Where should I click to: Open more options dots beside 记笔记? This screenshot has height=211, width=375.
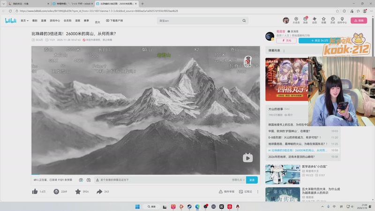pos(257,192)
